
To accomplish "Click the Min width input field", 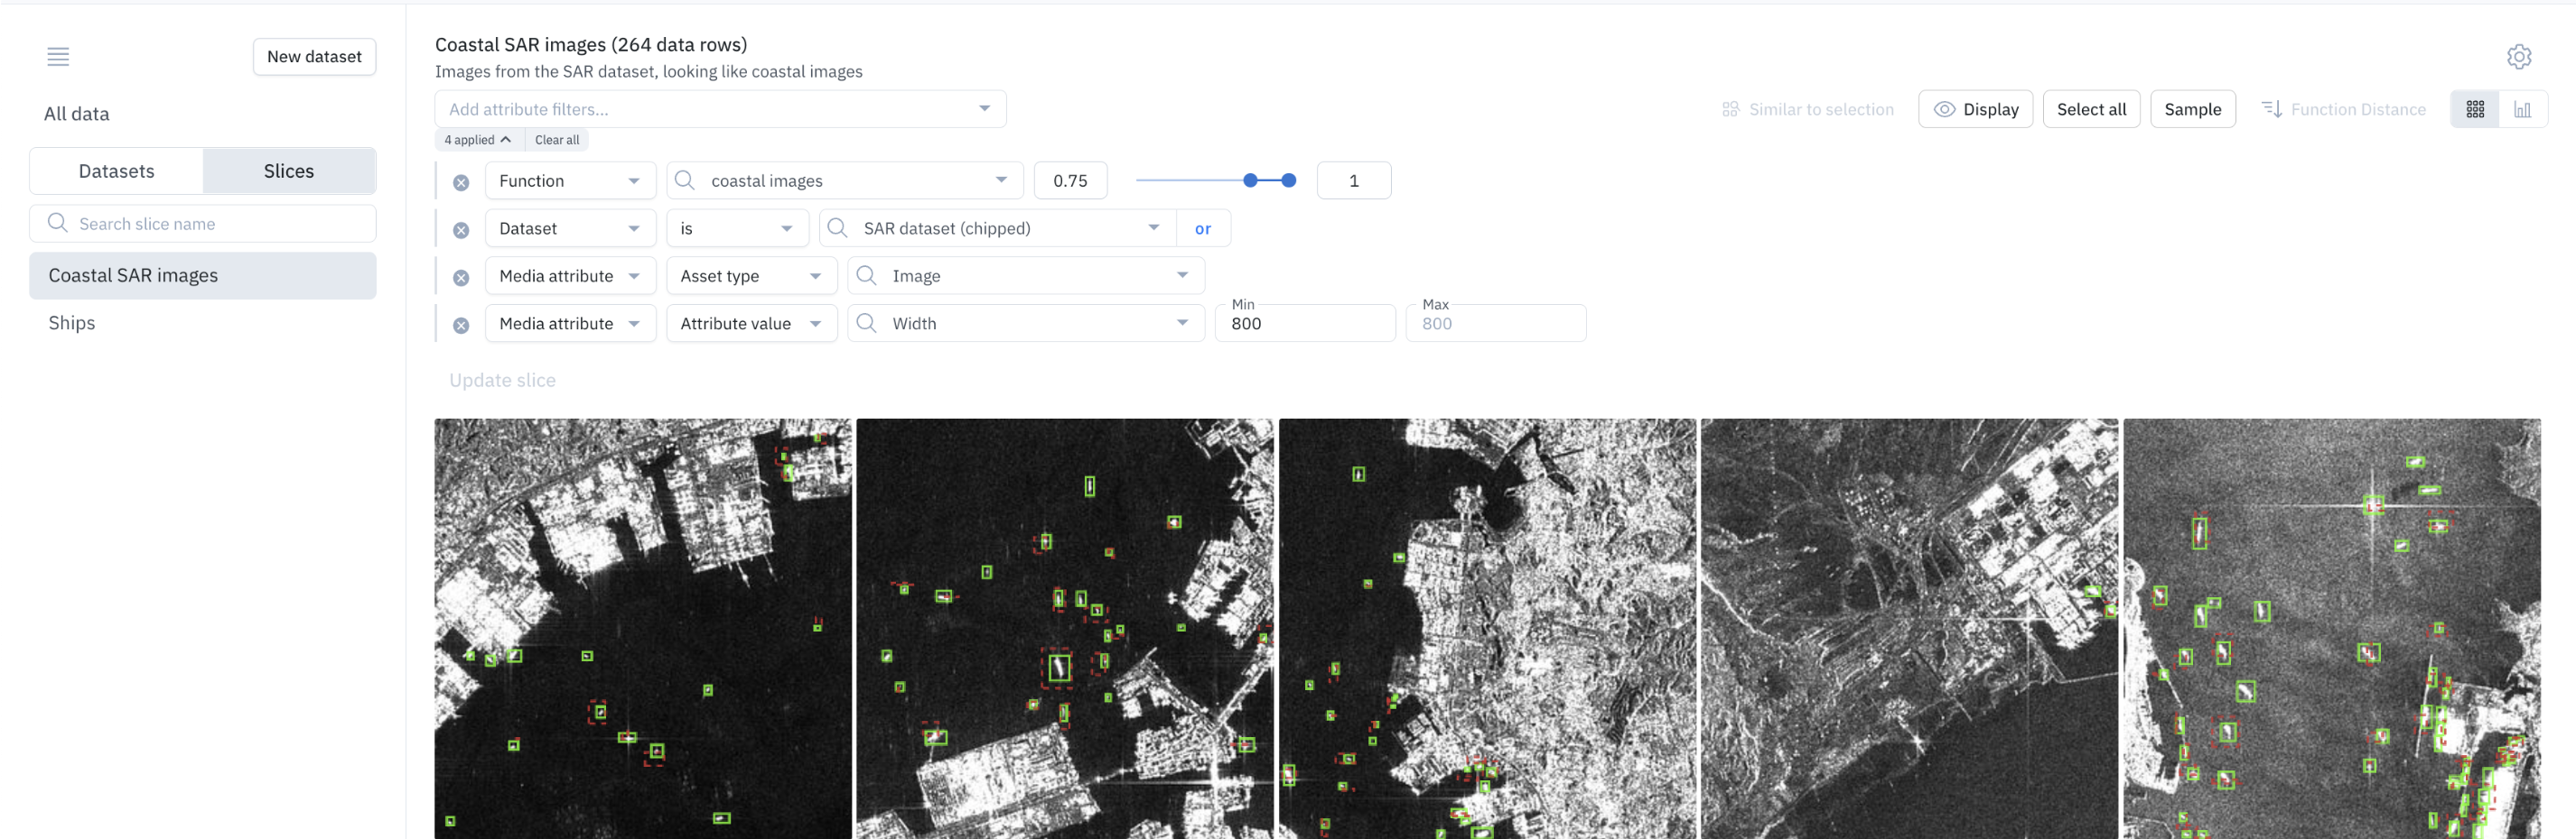I will coord(1305,324).
